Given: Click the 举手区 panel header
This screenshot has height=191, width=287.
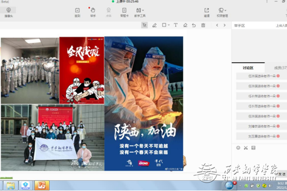Looking at the screenshot, I should (x=239, y=26).
